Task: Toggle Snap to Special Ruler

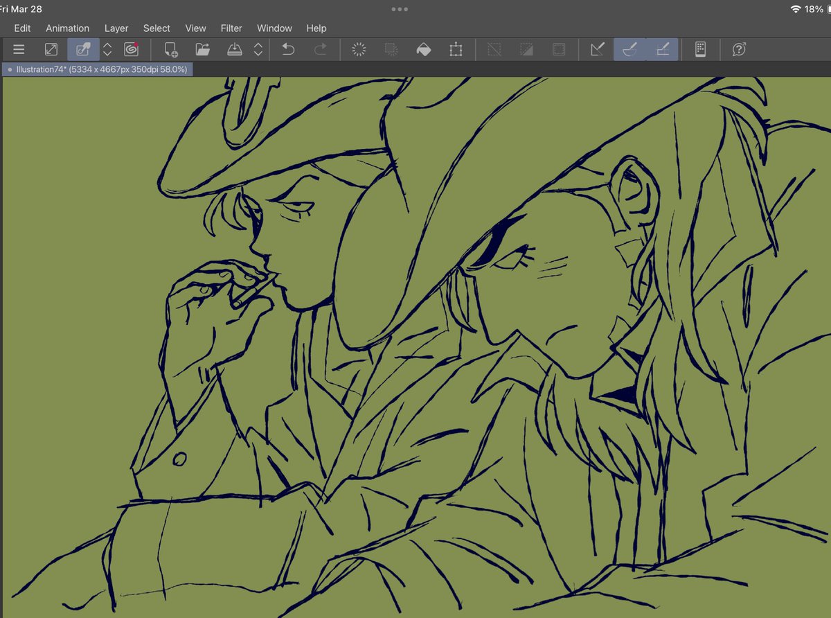Action: coord(629,49)
